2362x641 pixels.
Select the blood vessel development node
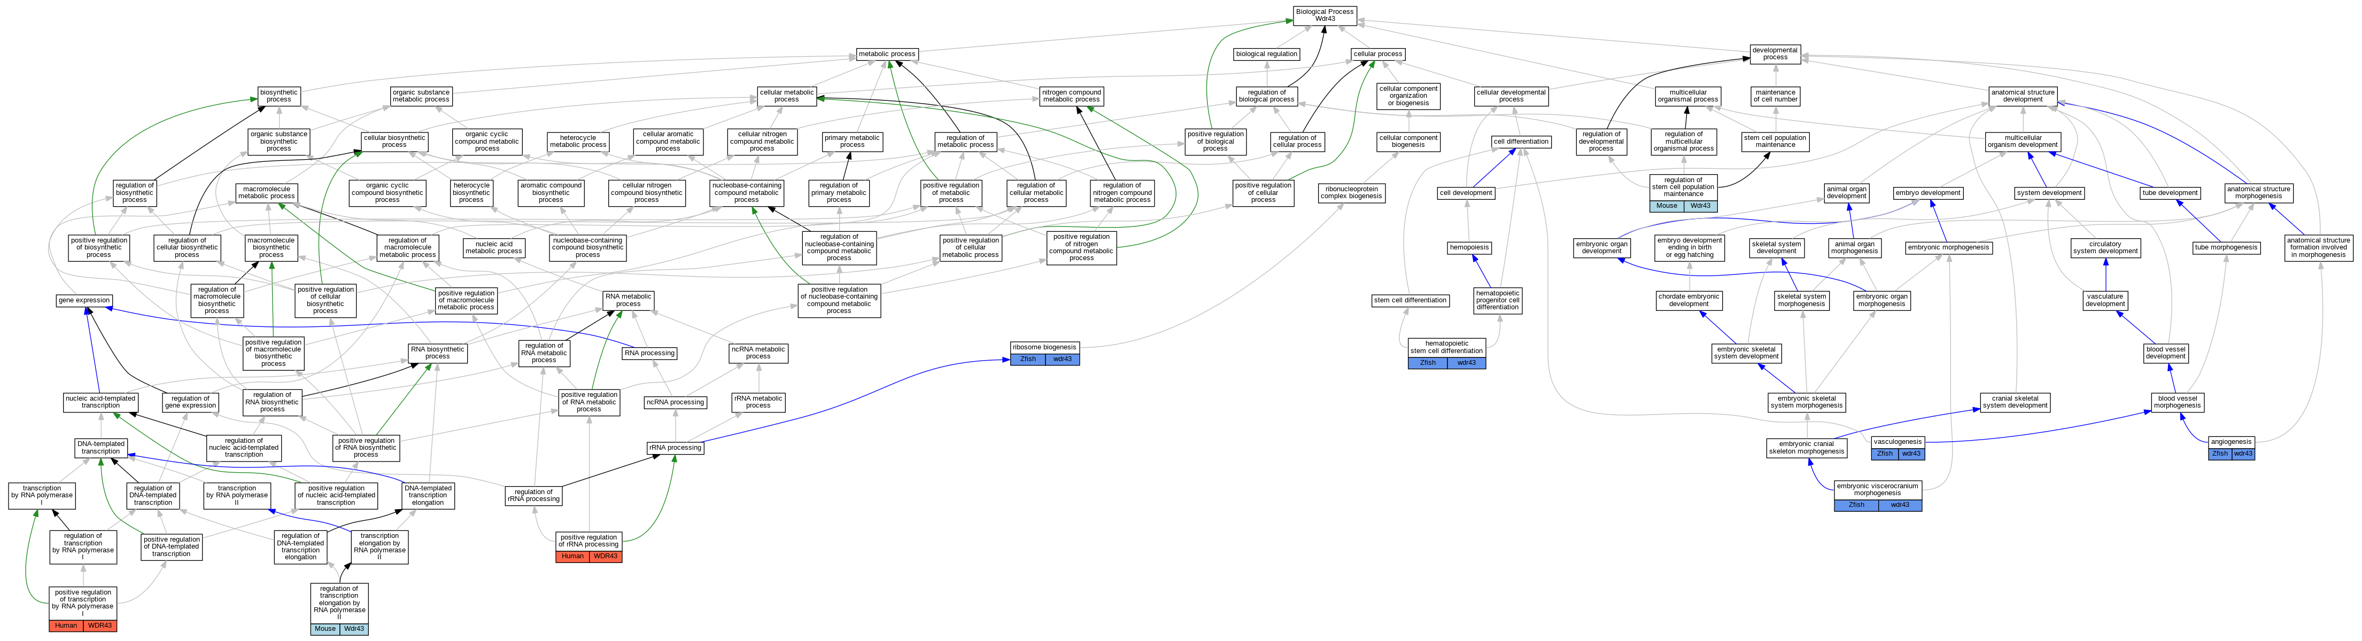point(2166,353)
